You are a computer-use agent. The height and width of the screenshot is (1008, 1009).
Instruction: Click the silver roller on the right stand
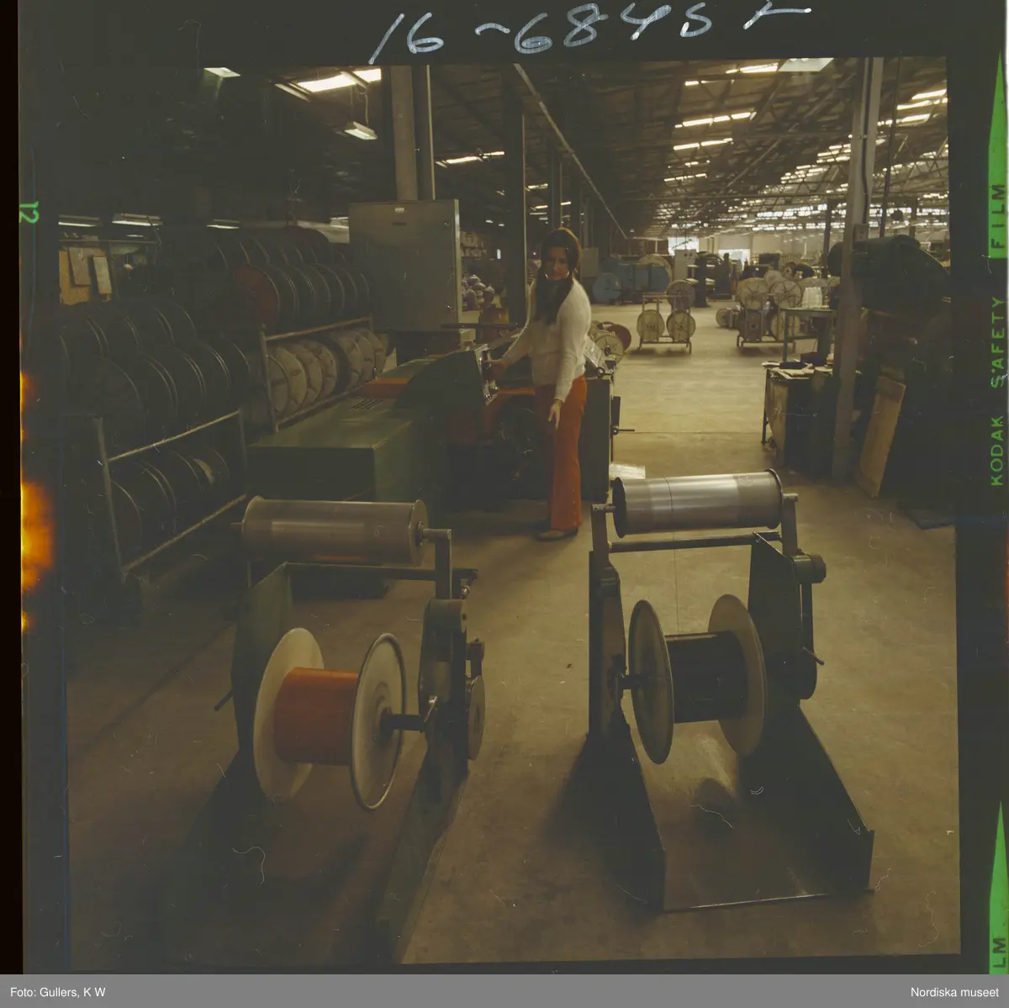click(697, 503)
